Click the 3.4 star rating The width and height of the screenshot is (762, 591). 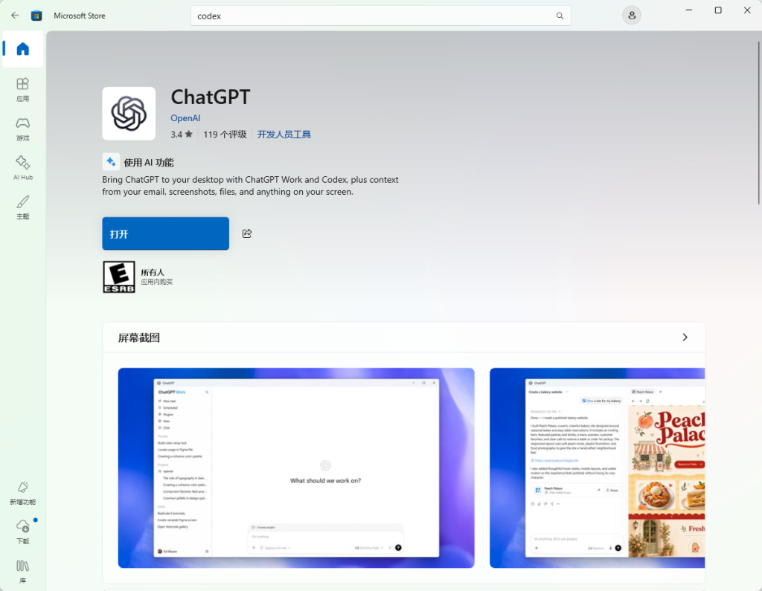pos(182,135)
